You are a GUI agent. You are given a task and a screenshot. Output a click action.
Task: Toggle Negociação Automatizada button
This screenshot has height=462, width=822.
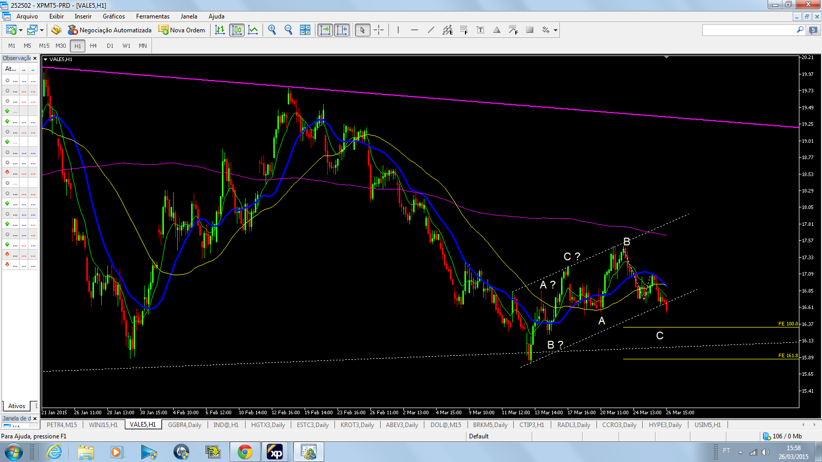(110, 30)
